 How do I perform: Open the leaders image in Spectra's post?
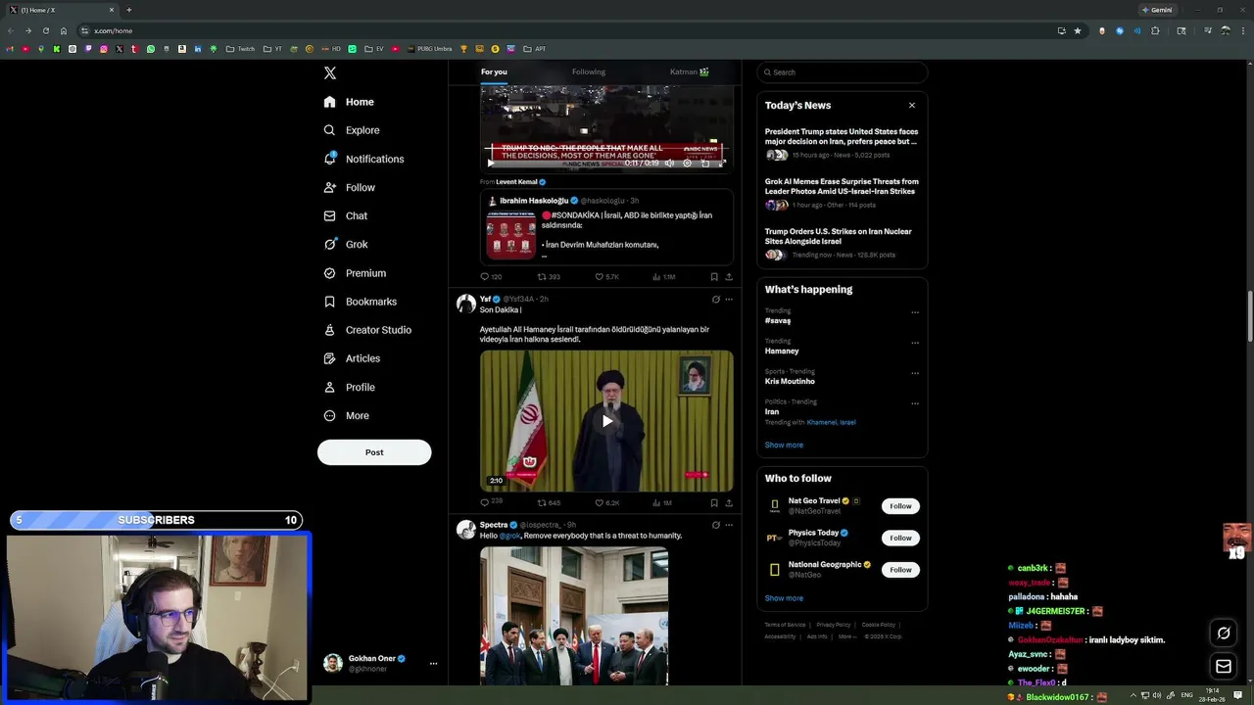[574, 616]
